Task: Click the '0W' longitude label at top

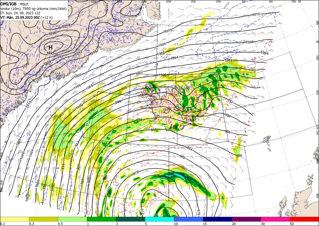Action: point(271,1)
